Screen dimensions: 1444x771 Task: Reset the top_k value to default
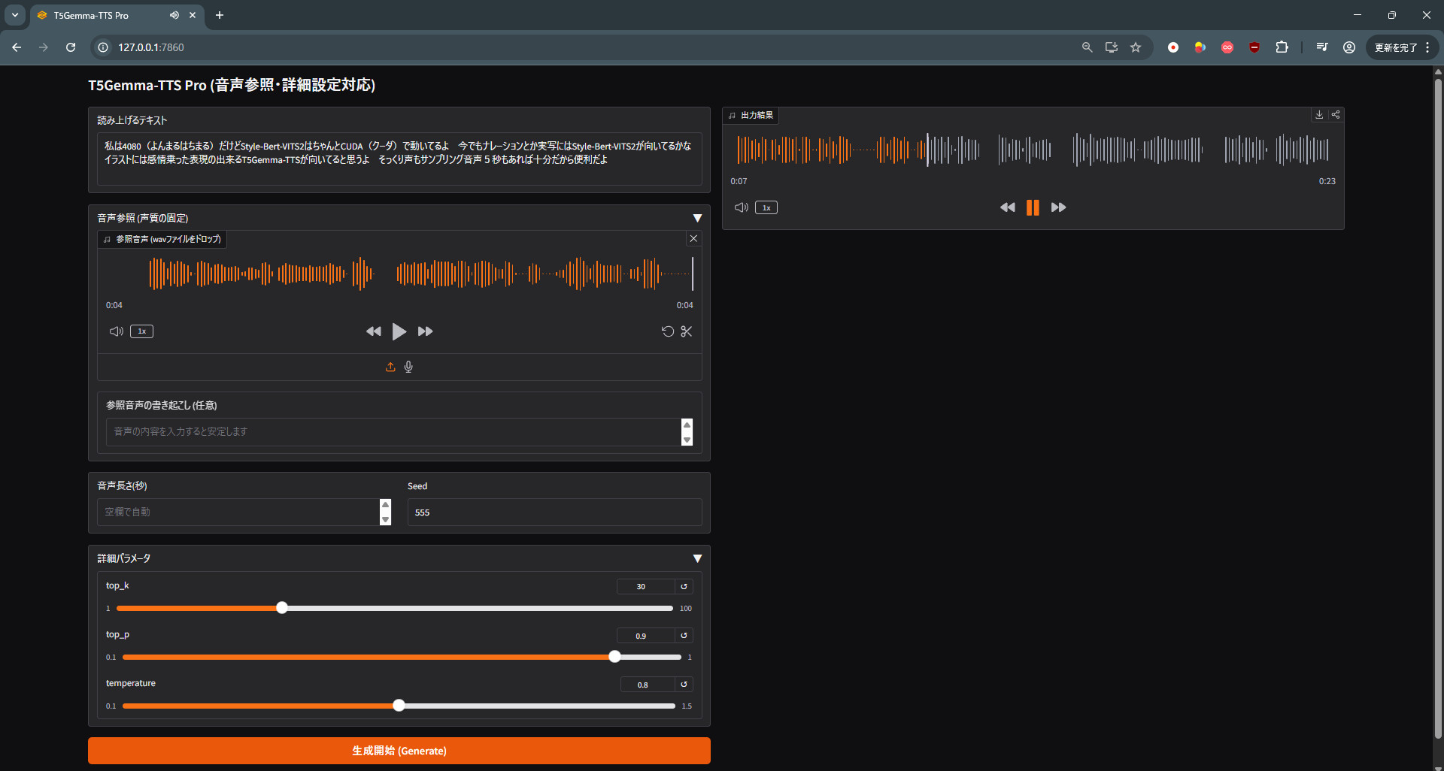tap(684, 586)
